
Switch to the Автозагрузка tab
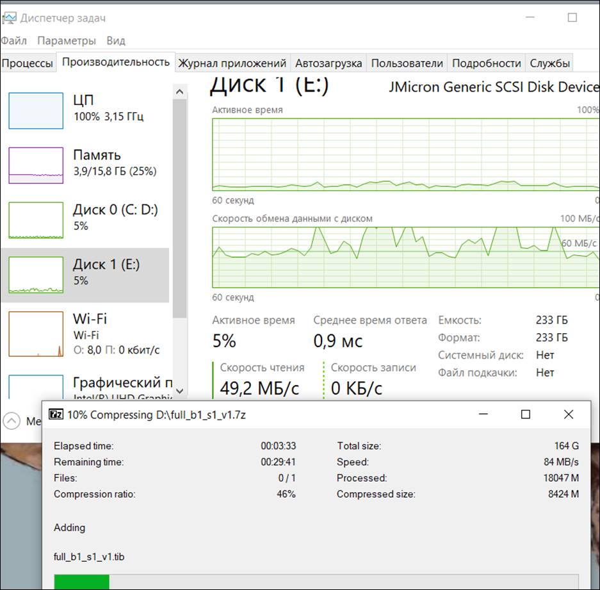tap(328, 63)
